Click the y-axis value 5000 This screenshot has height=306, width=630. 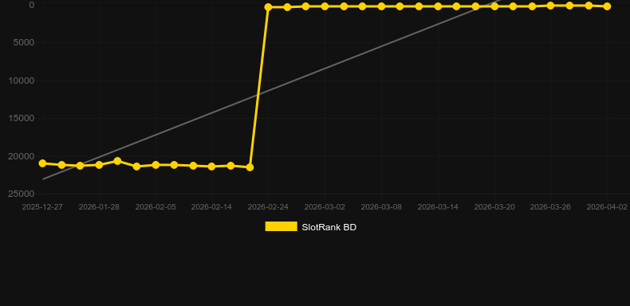(x=24, y=42)
